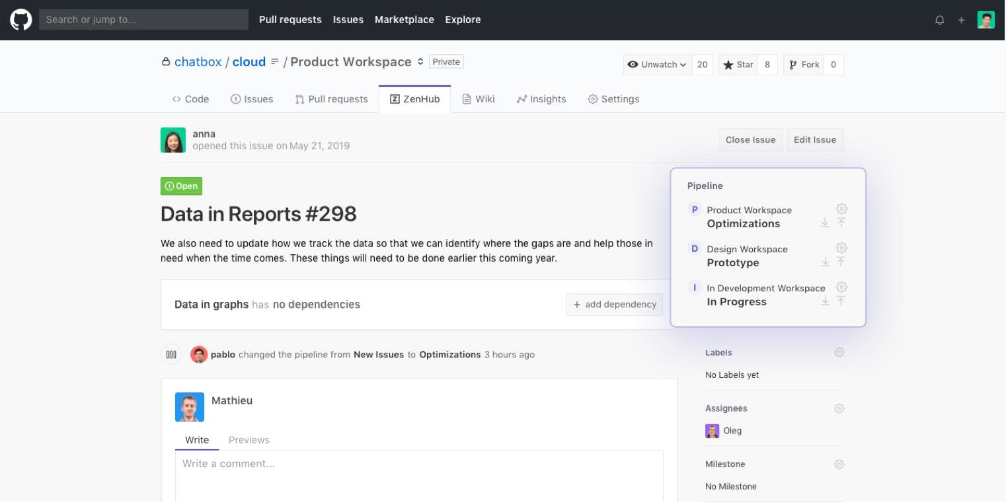Open the notifications bell
This screenshot has width=1006, height=502.
click(939, 20)
